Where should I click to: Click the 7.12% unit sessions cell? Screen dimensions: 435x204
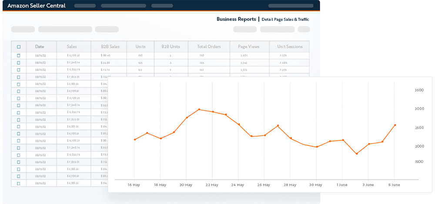[283, 56]
